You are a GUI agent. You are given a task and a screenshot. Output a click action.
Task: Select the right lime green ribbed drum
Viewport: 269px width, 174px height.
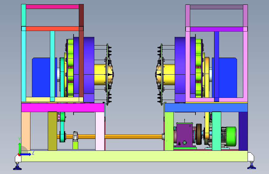198,68
